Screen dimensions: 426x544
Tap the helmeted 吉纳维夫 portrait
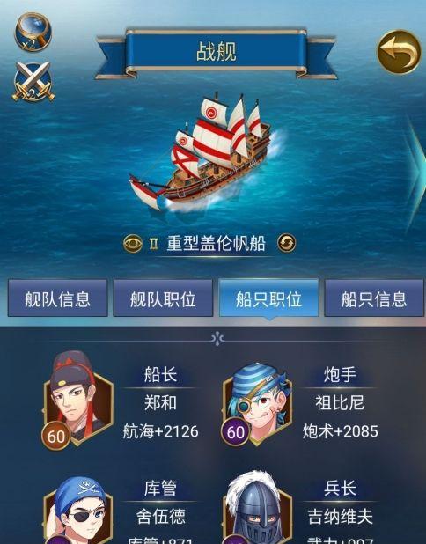pyautogui.click(x=257, y=508)
